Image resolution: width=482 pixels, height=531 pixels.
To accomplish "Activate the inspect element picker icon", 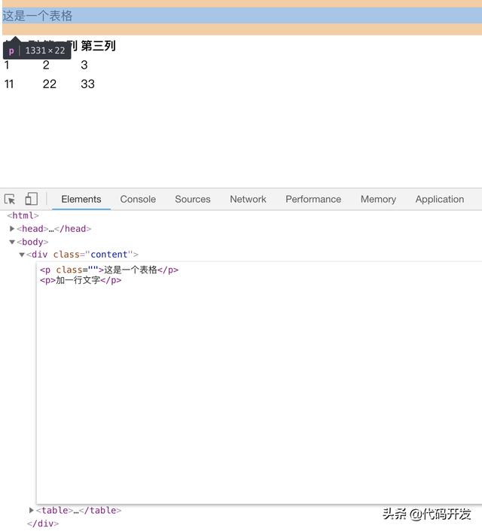I will 10,199.
